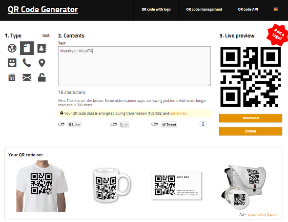The width and height of the screenshot is (288, 222).
Task: Choose the calendar event type icon
Action: coord(12,77)
